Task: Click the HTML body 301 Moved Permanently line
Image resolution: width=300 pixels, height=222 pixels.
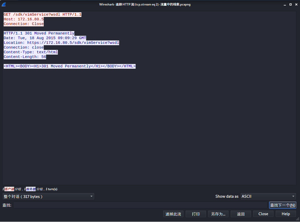Action: (x=70, y=66)
